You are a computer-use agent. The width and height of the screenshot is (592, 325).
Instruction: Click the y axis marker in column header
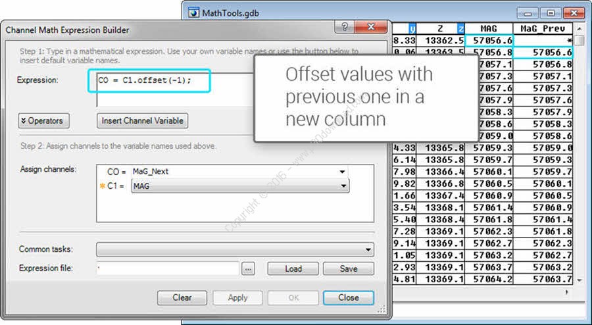point(412,29)
